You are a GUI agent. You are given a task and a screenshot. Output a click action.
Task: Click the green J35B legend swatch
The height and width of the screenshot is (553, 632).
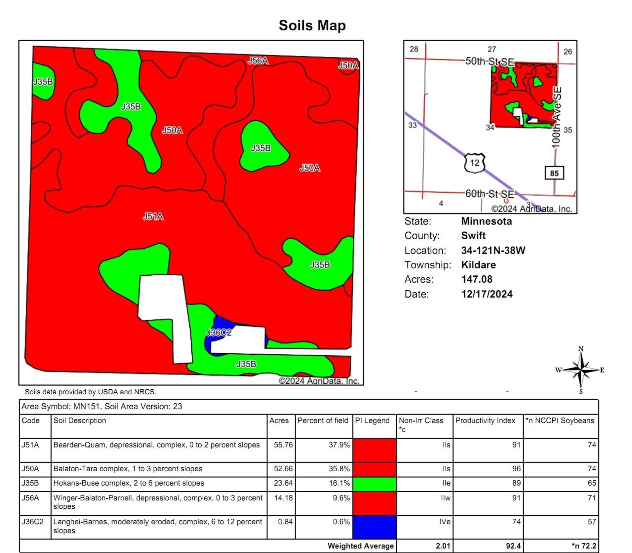pyautogui.click(x=375, y=484)
